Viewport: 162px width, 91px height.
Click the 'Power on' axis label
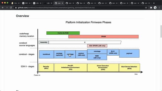click(x=37, y=75)
